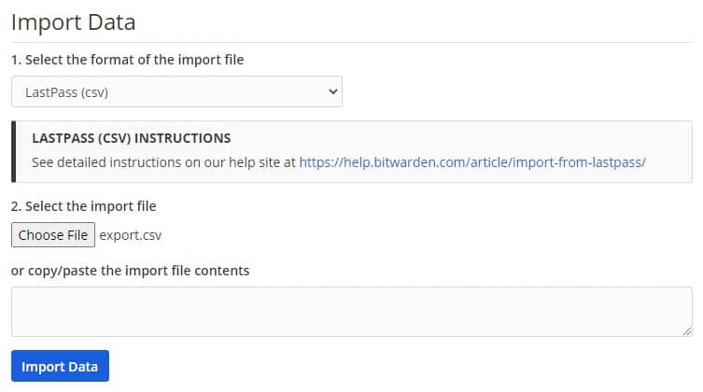Click the dark accent bar of the instructions callout
This screenshot has height=392, width=703.
point(13,151)
